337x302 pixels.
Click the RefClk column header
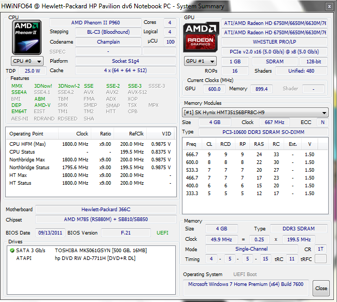click(x=130, y=134)
